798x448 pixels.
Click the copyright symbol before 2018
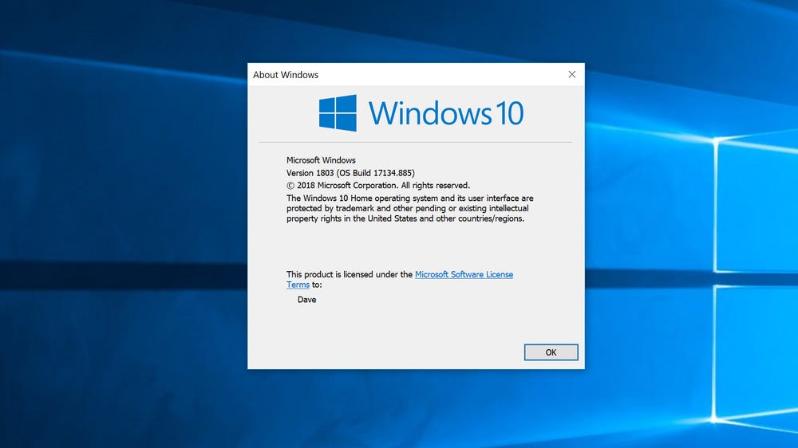[x=290, y=186]
